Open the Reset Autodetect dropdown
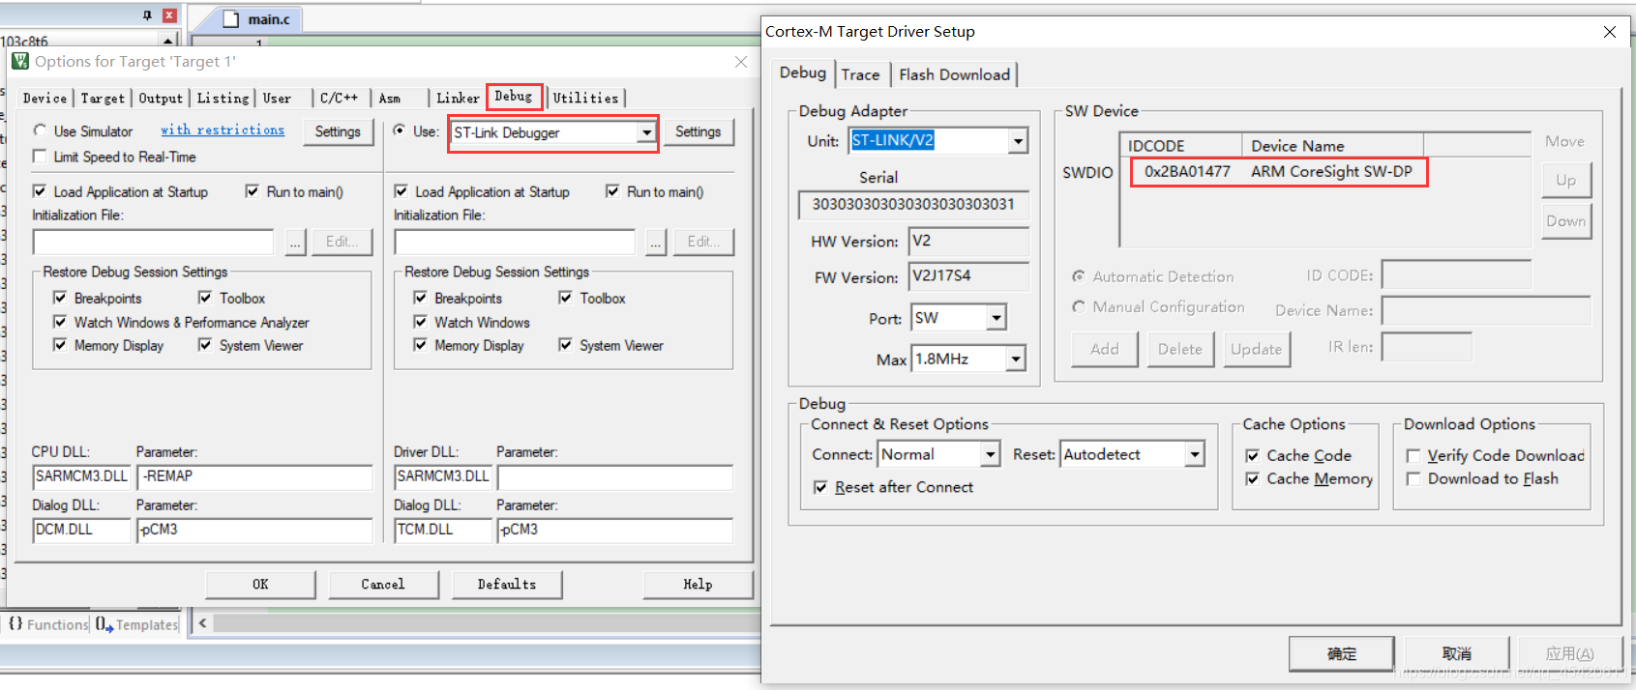The height and width of the screenshot is (690, 1636). tap(1196, 454)
